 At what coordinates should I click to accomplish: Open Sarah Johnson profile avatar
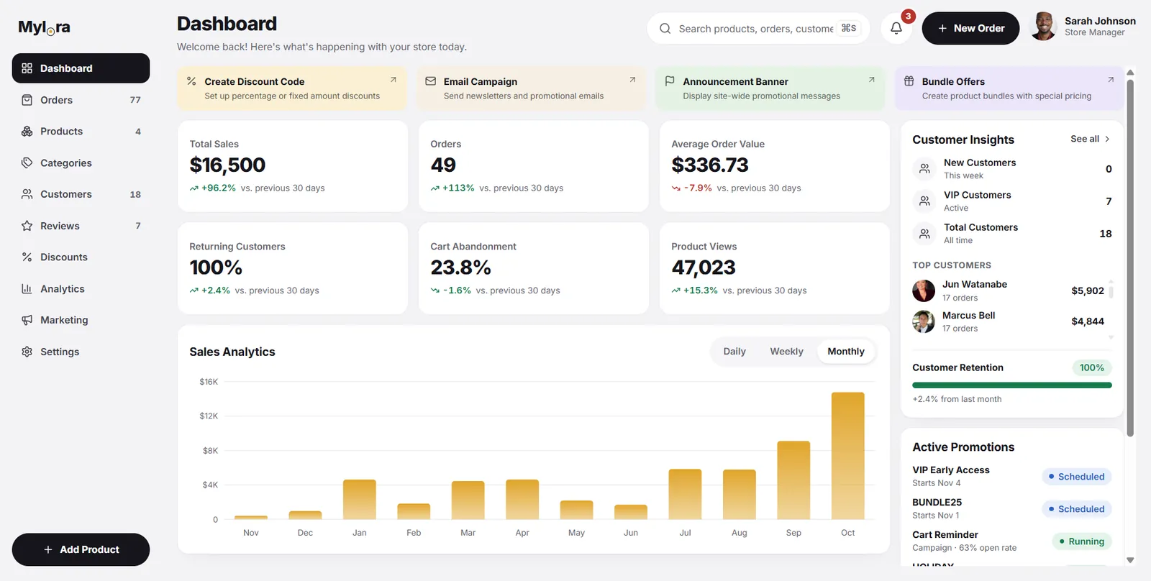click(x=1043, y=27)
